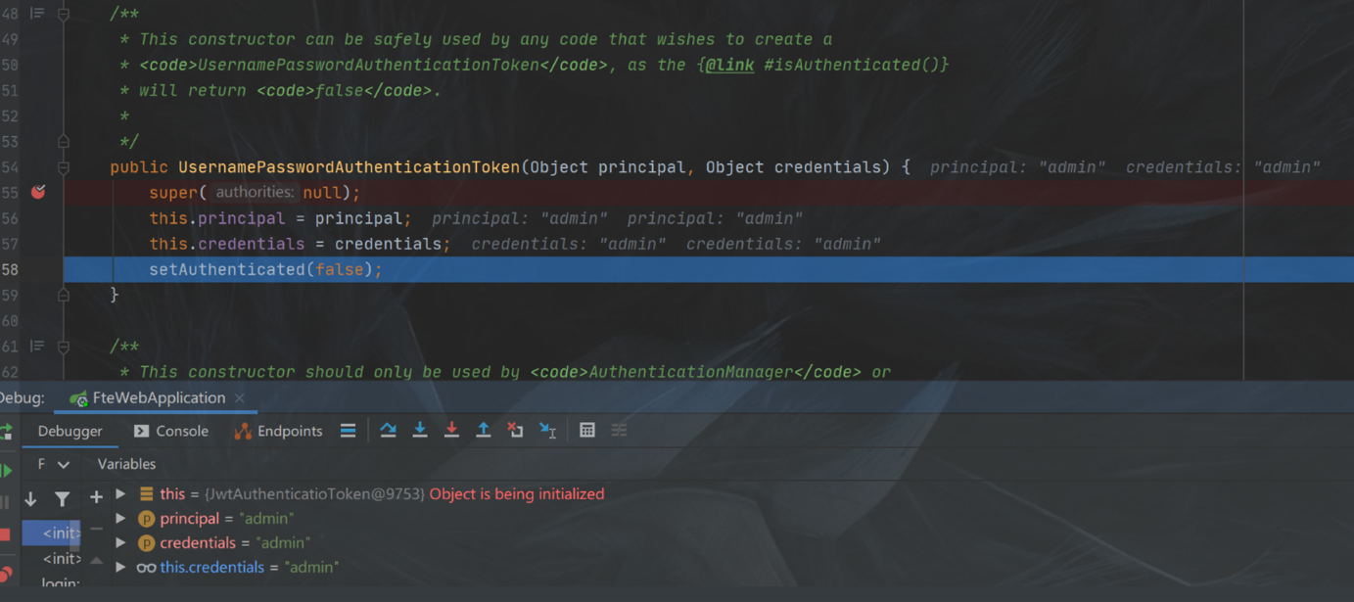Open the Evaluate Expression calculator icon
The image size is (1354, 602).
point(587,431)
